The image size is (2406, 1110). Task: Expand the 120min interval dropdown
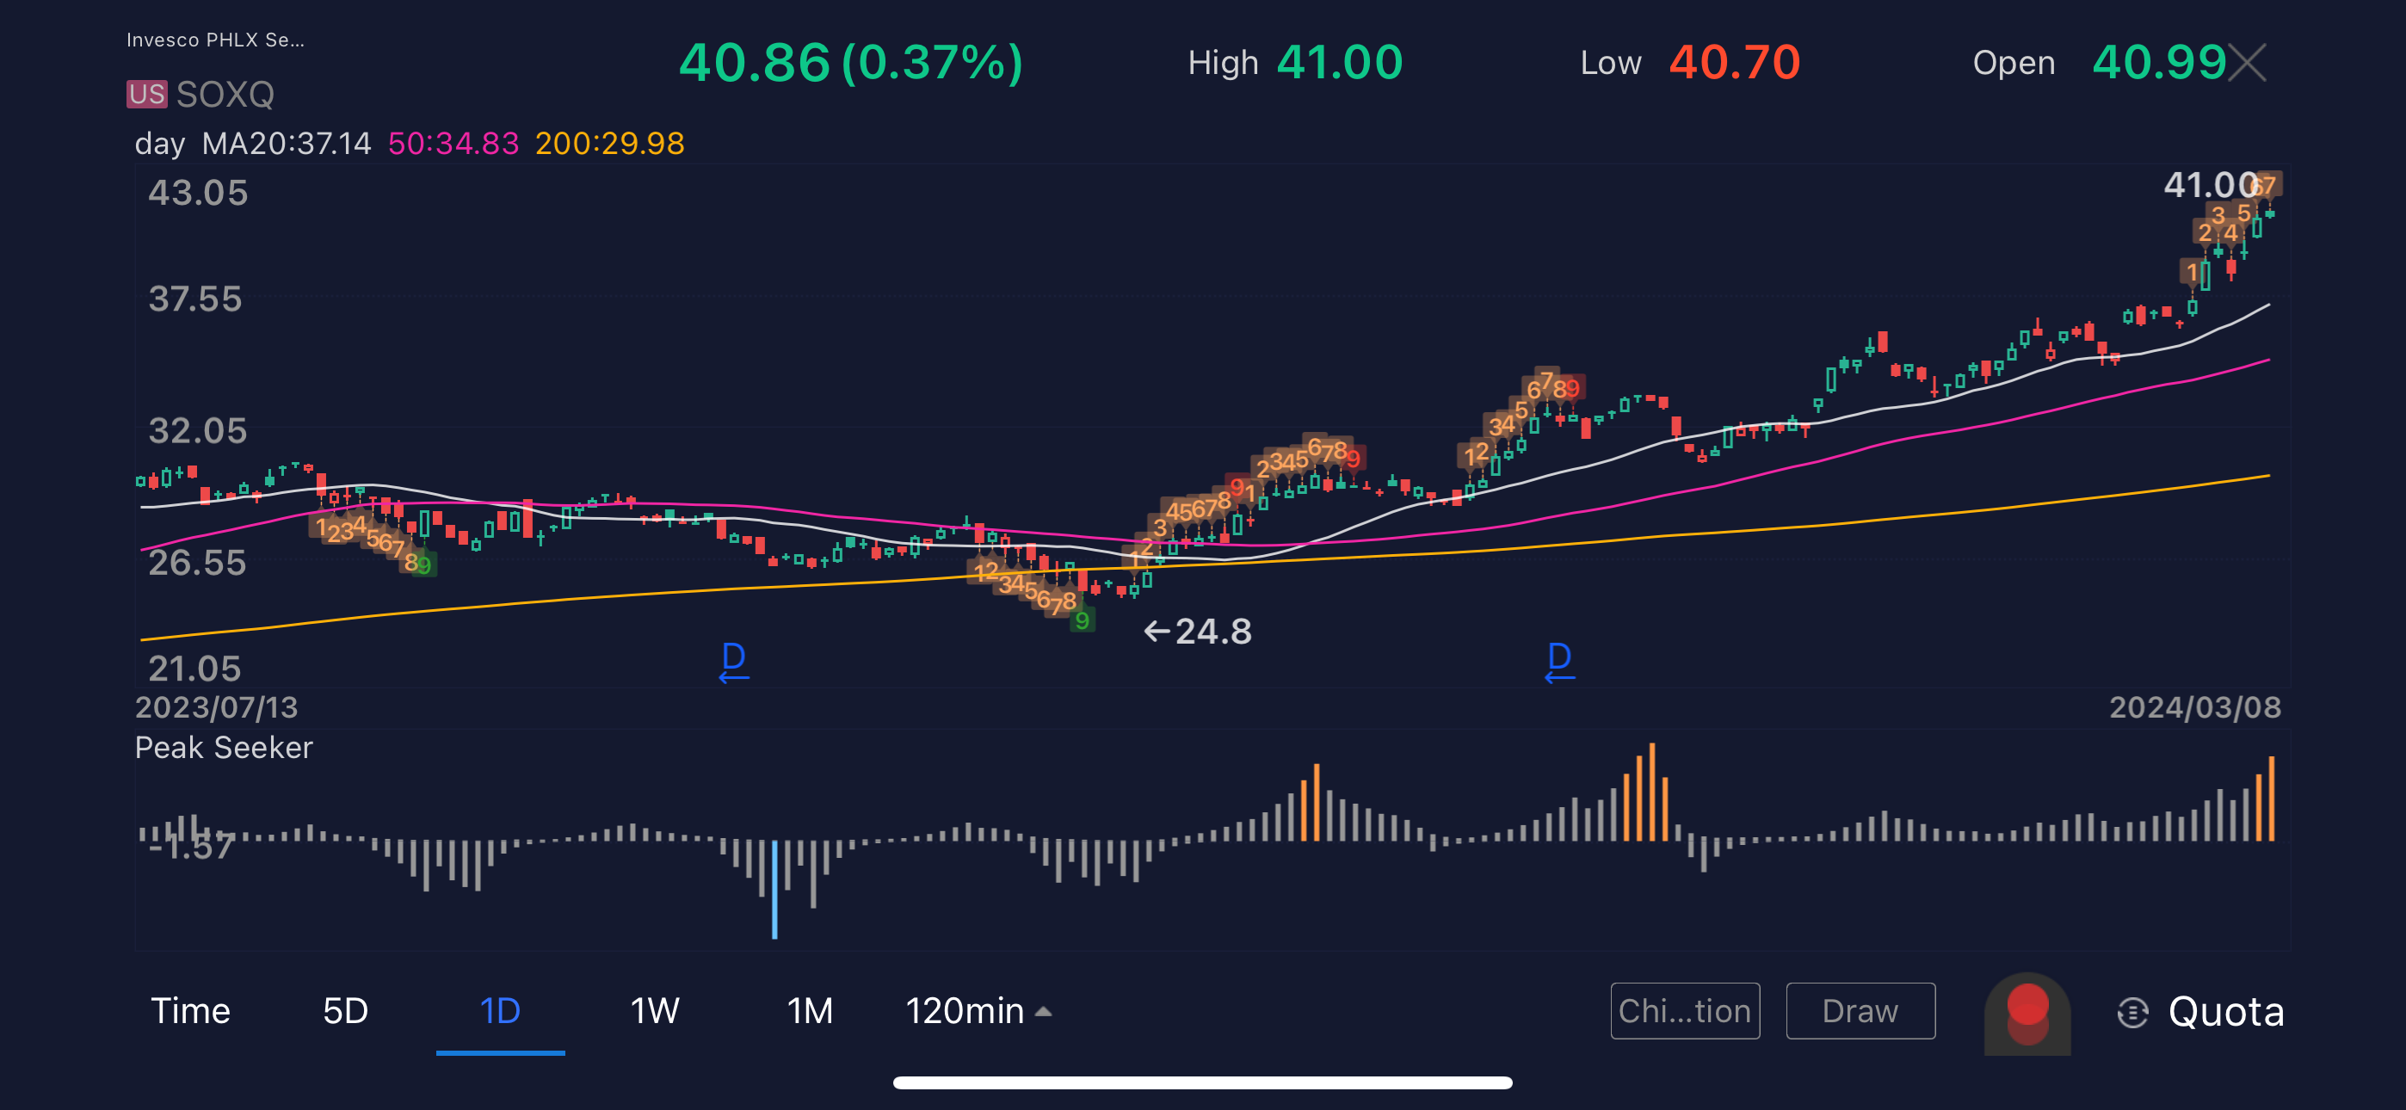(x=978, y=1011)
